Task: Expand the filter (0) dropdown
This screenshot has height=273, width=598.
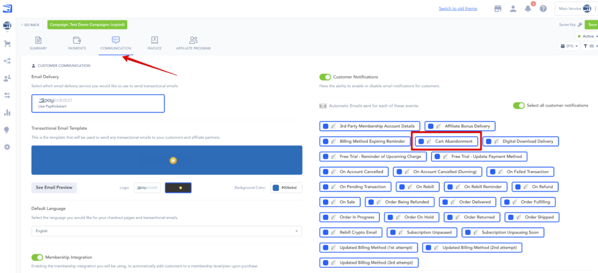Action: [589, 46]
